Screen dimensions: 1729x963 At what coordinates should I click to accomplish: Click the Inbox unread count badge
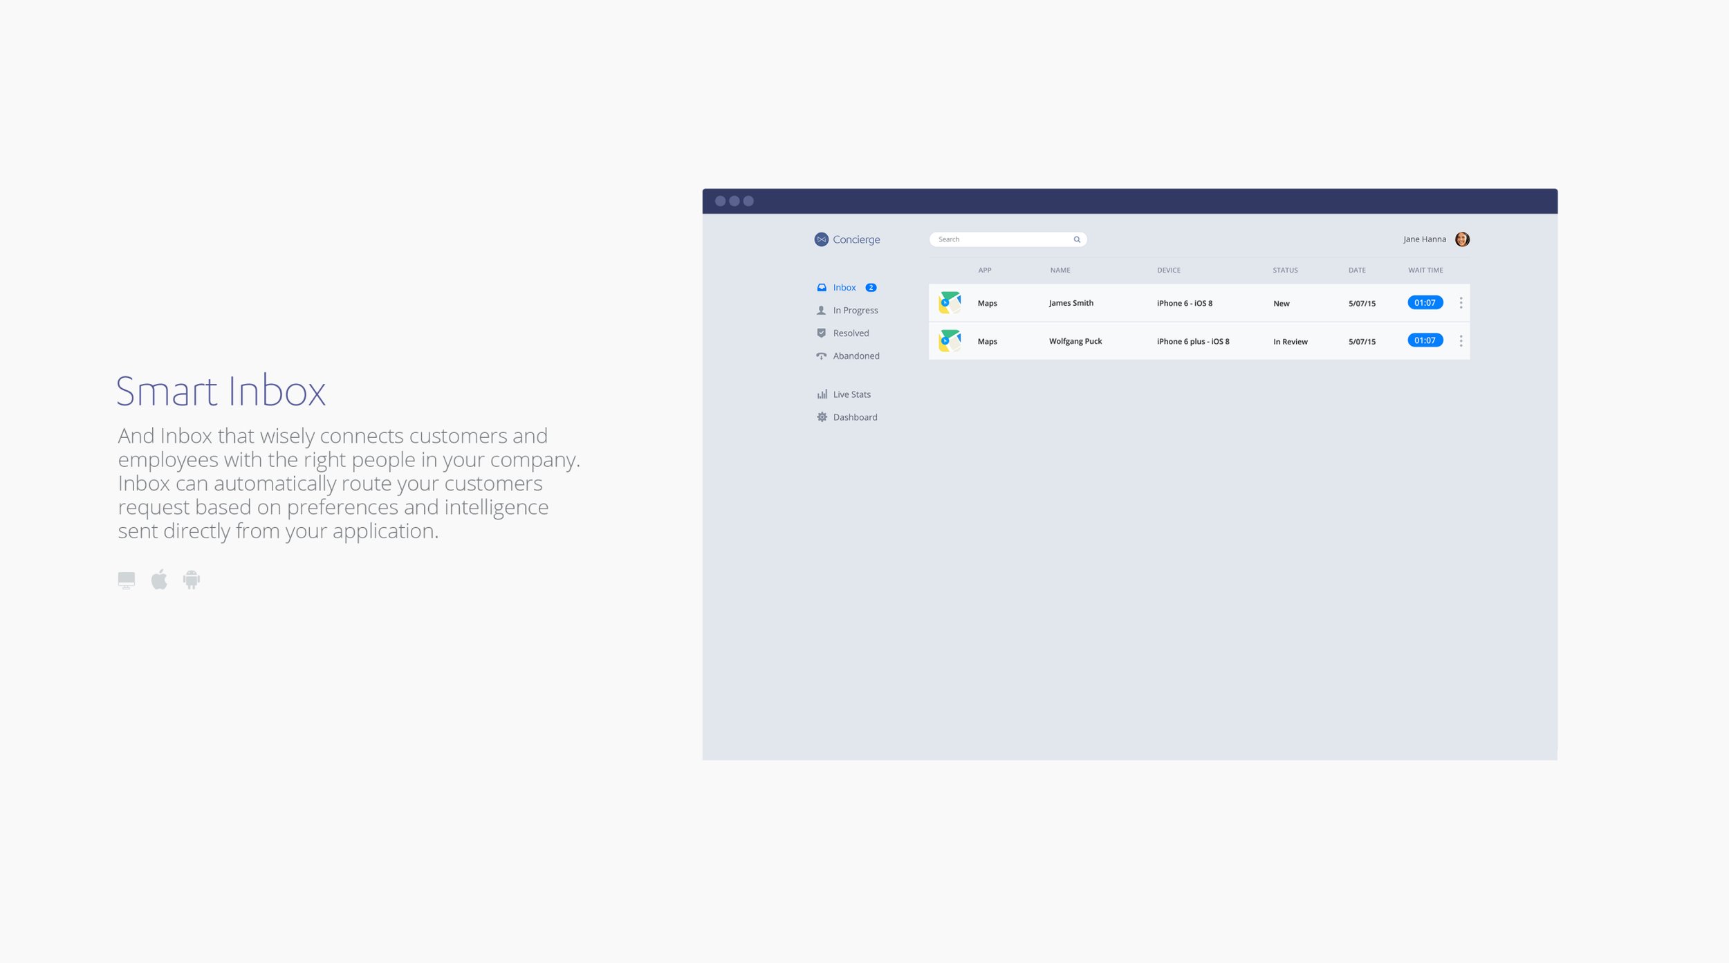pos(871,288)
